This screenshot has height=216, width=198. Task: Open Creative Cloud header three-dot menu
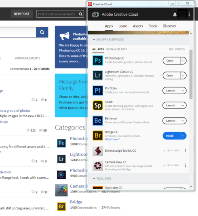click(x=189, y=14)
